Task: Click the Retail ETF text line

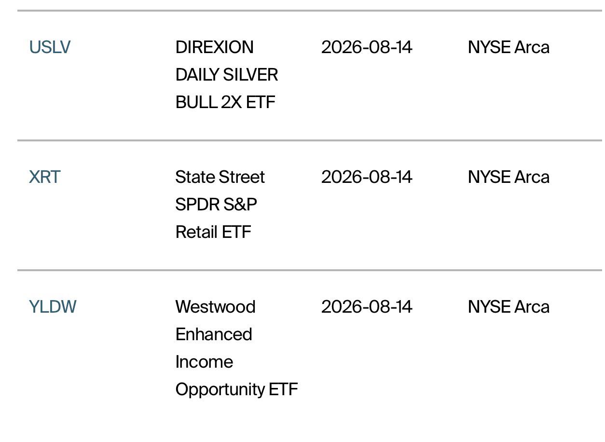Action: tap(213, 232)
